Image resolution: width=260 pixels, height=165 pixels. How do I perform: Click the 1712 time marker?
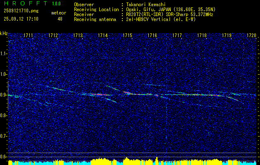pyautogui.click(x=53, y=35)
